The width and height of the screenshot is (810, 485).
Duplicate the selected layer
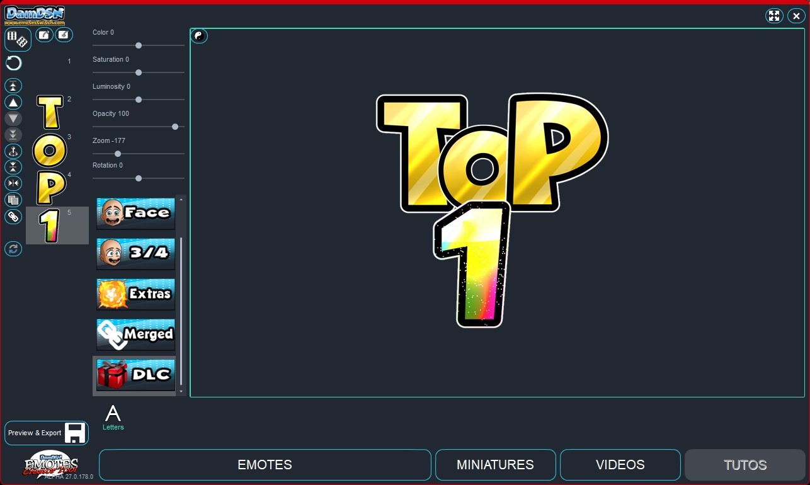(13, 200)
